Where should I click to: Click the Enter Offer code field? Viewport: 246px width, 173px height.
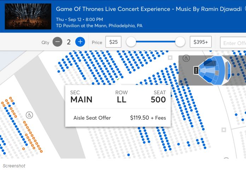[x=233, y=43]
